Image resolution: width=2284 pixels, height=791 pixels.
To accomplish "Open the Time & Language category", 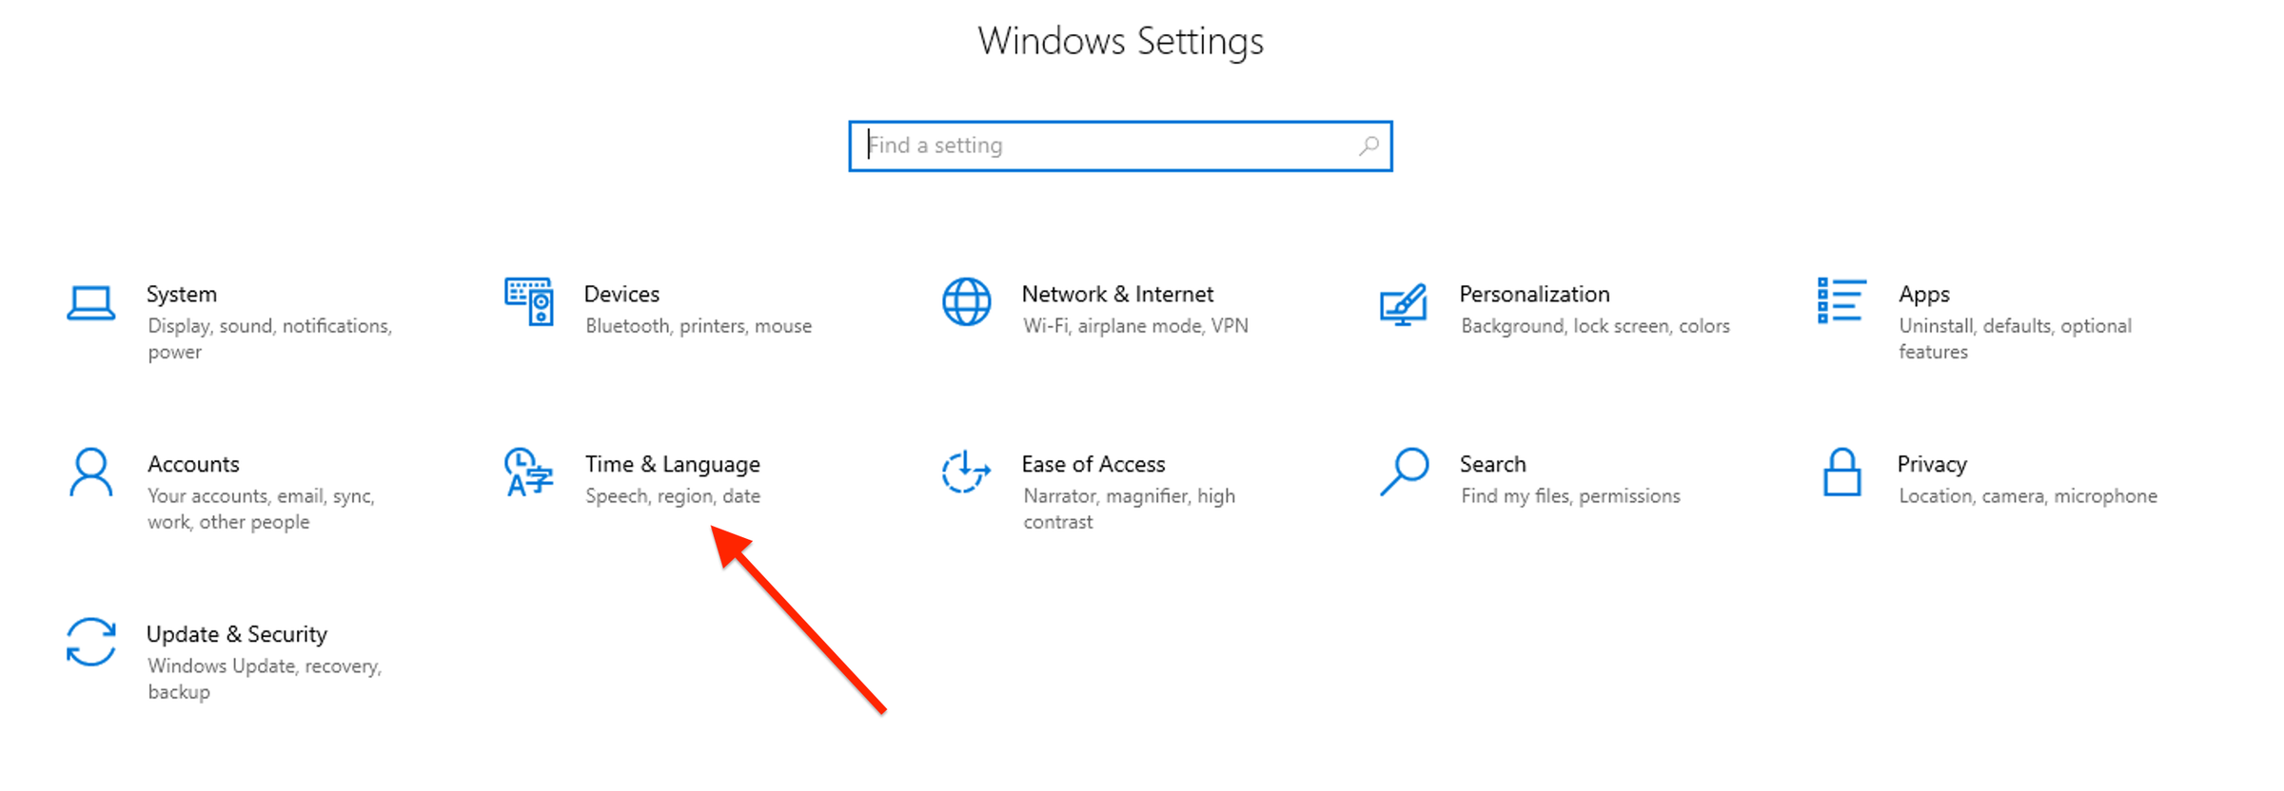I will click(x=672, y=464).
